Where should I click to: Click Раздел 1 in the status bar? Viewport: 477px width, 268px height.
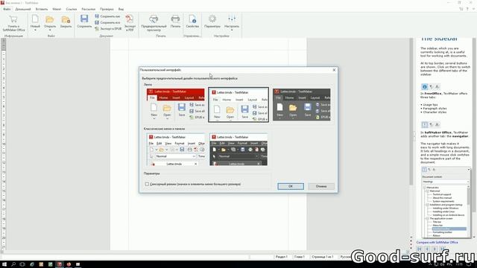coord(282,257)
